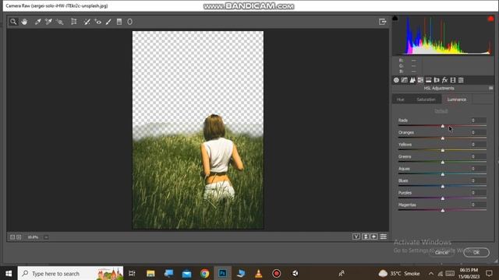The image size is (499, 280).
Task: Click the Aquas luminance slider handle
Action: tap(443, 174)
